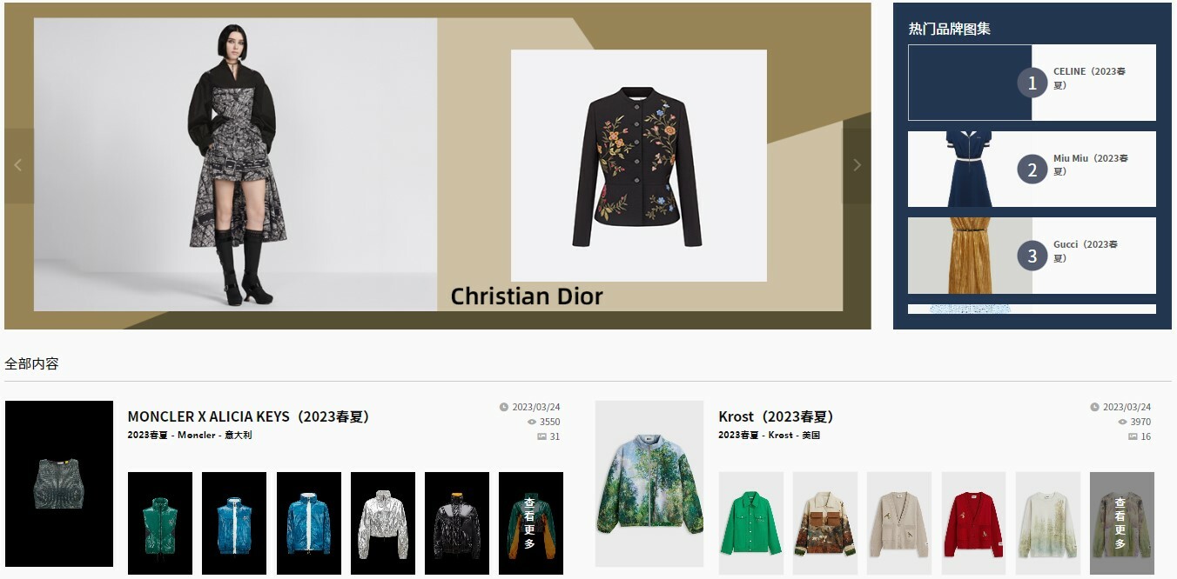Open rank 1 CELINE 2023 collection
The image size is (1177, 579).
click(1032, 83)
